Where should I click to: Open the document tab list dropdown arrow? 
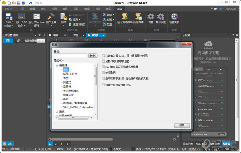pyautogui.click(x=178, y=35)
